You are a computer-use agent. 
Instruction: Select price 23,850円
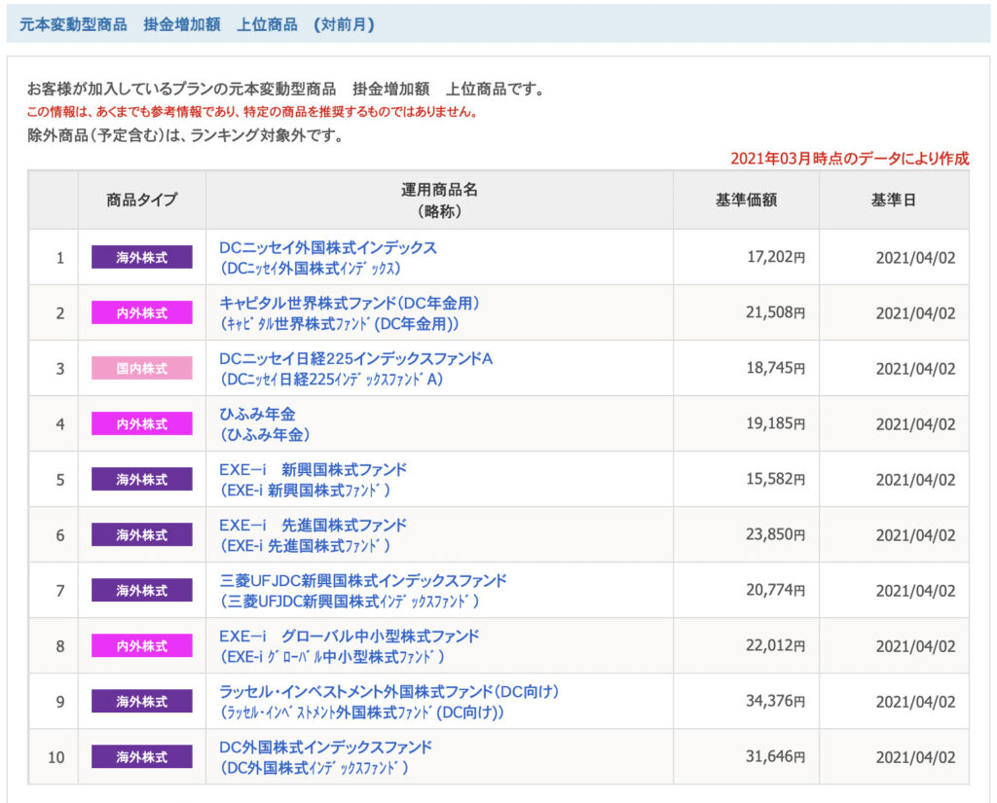775,534
